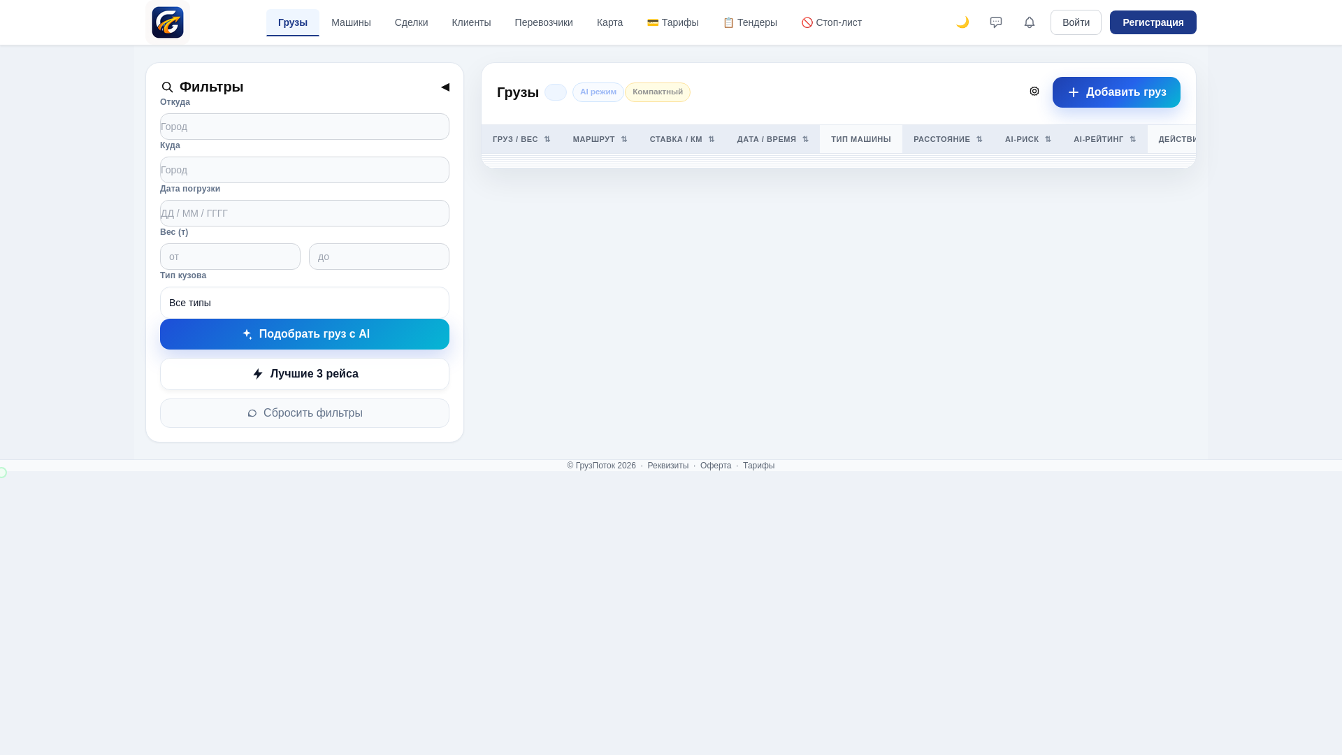Click the table settings gear icon
1342x755 pixels.
[x=1034, y=91]
